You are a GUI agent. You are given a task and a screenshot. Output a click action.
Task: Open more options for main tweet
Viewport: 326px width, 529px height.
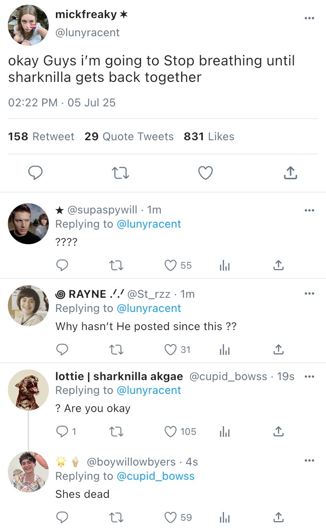pyautogui.click(x=309, y=18)
